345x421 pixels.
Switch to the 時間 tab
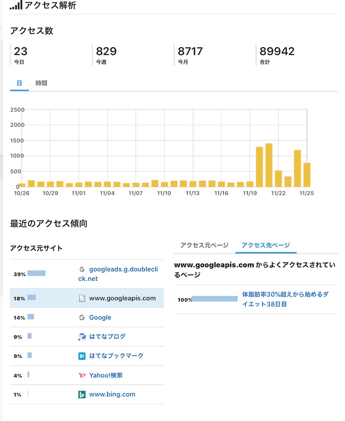(x=41, y=83)
